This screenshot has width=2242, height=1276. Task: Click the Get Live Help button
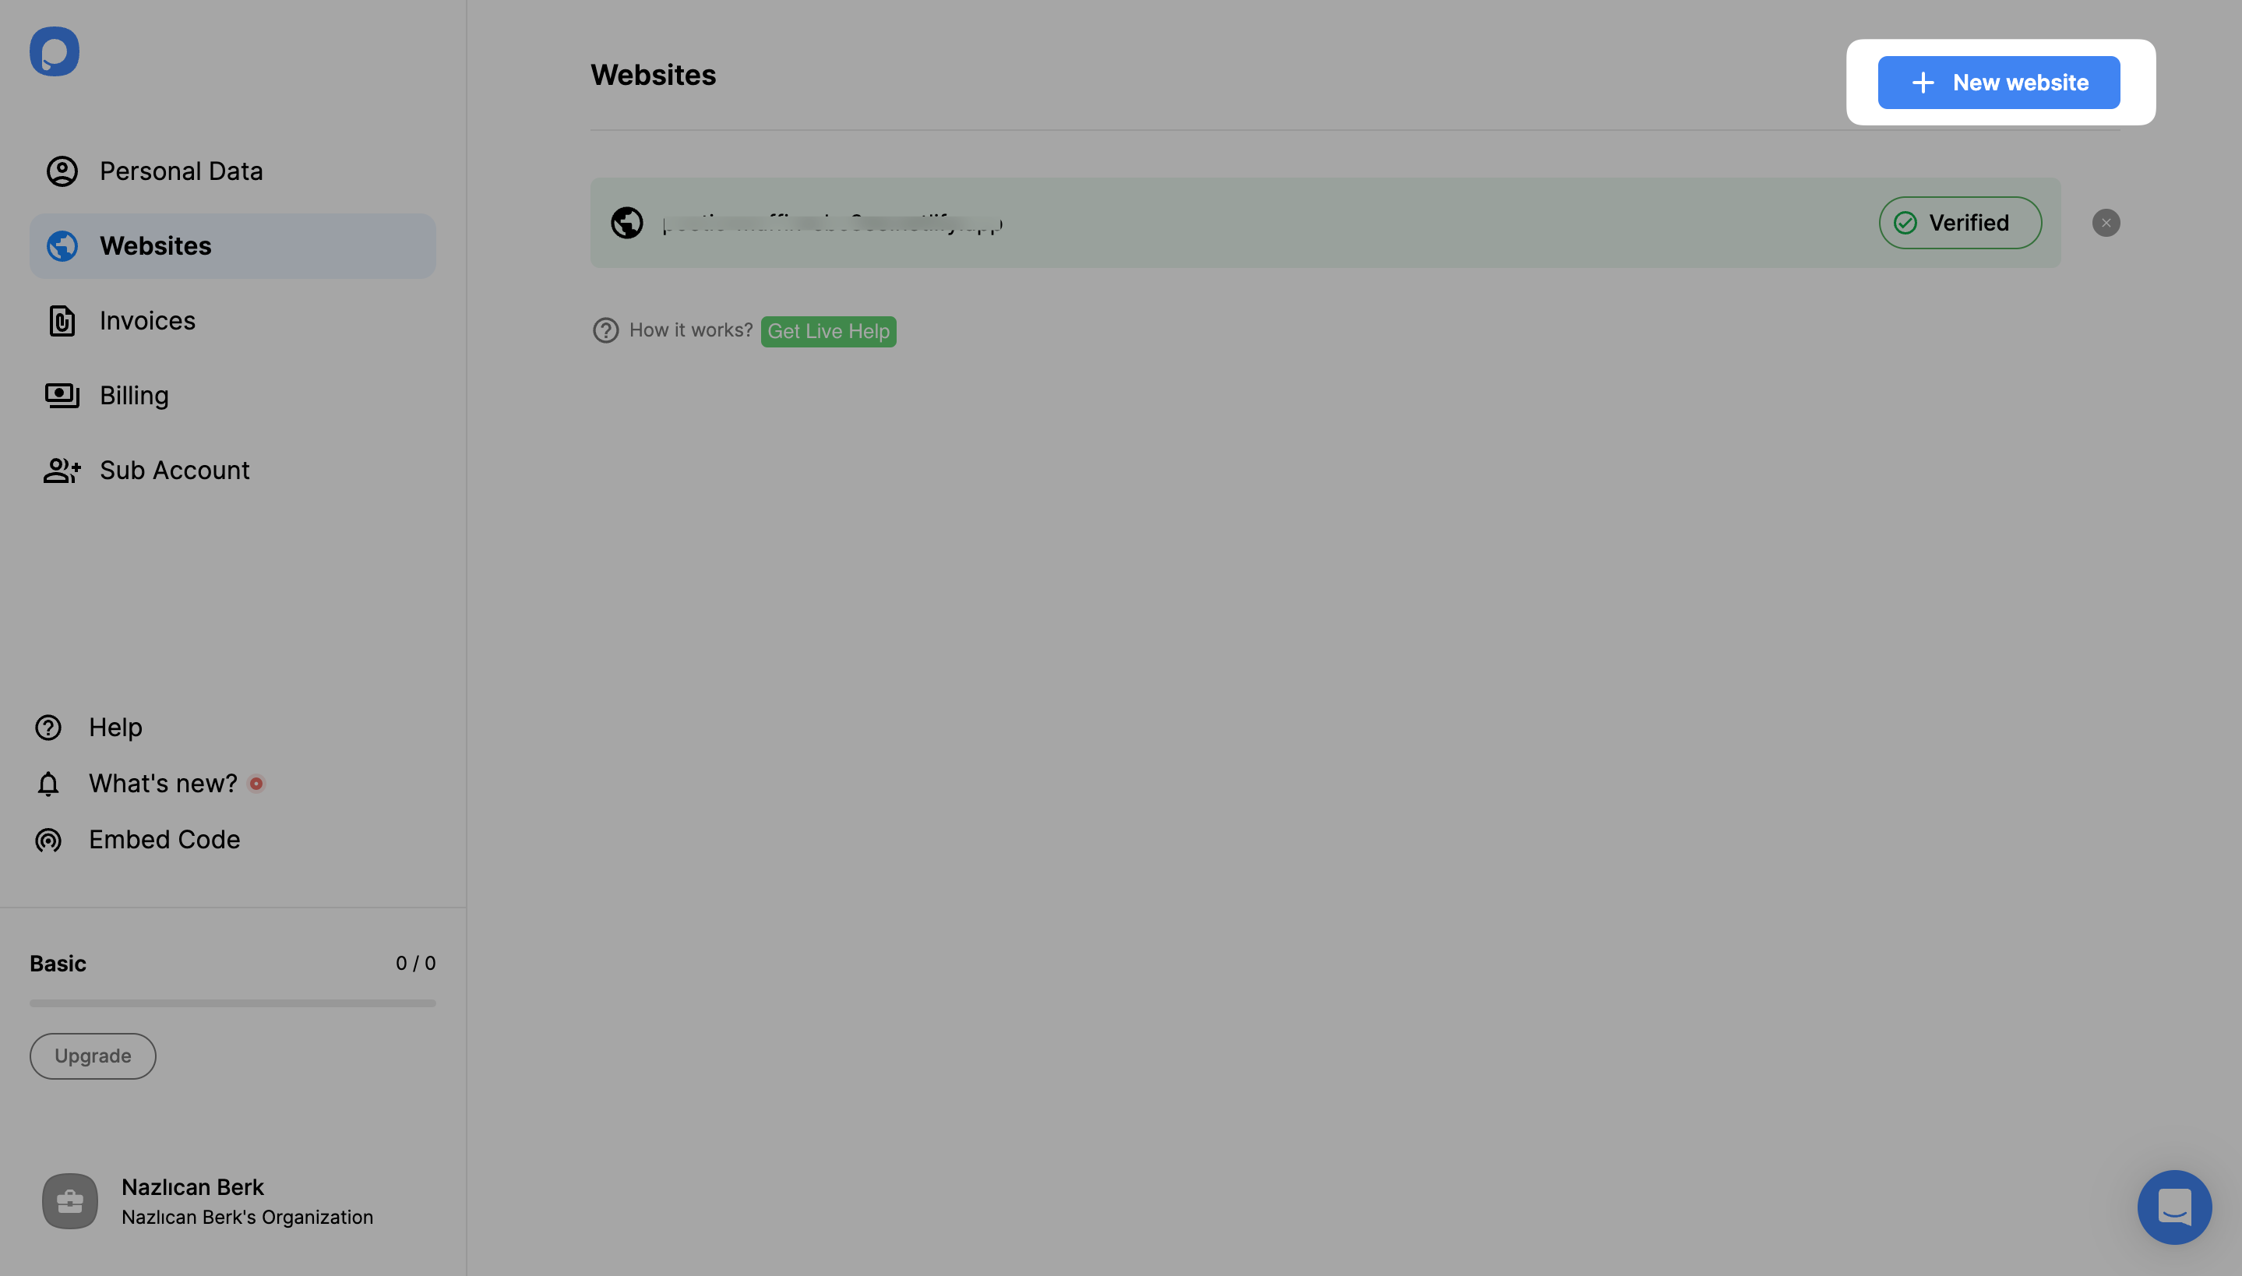coord(828,331)
